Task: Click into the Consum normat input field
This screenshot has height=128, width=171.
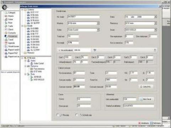Action: click(x=79, y=87)
